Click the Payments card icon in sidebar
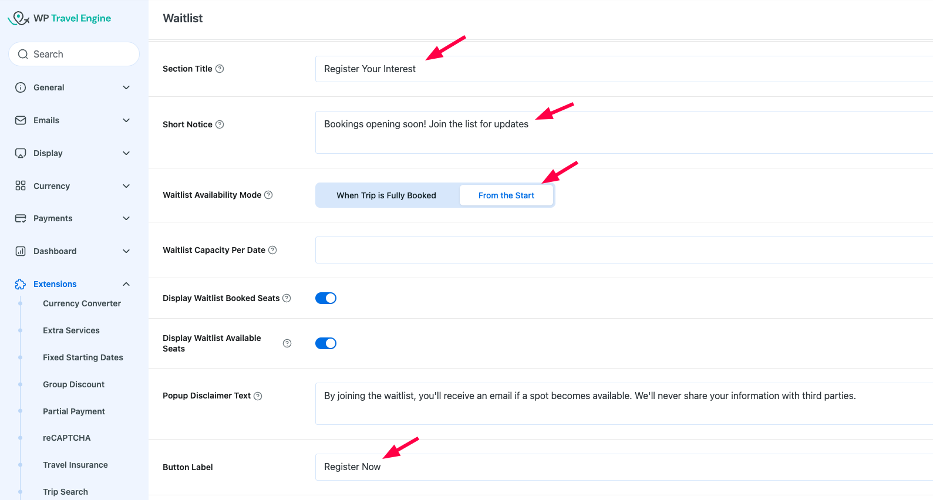 point(21,218)
